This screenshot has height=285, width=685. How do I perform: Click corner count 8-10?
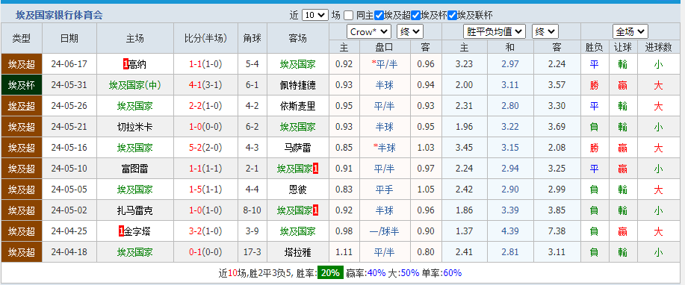(252, 211)
